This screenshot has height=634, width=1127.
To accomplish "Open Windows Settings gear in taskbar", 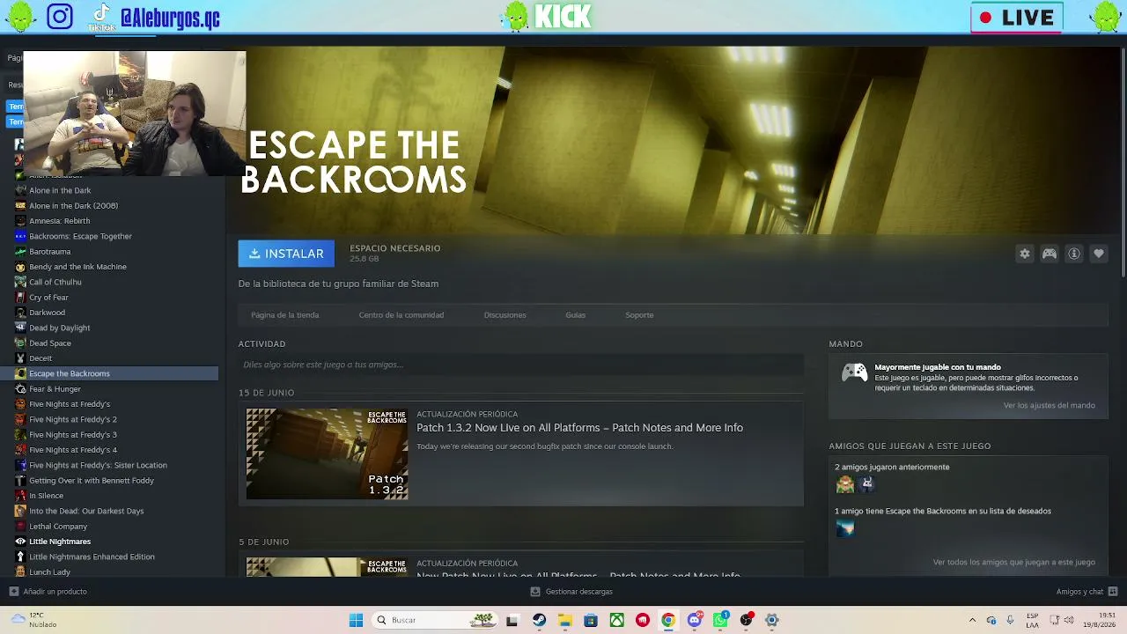I will click(x=771, y=620).
